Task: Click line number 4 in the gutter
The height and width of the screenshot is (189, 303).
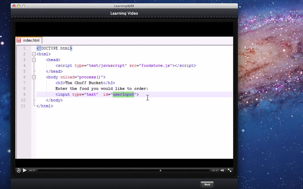Action: pyautogui.click(x=24, y=65)
